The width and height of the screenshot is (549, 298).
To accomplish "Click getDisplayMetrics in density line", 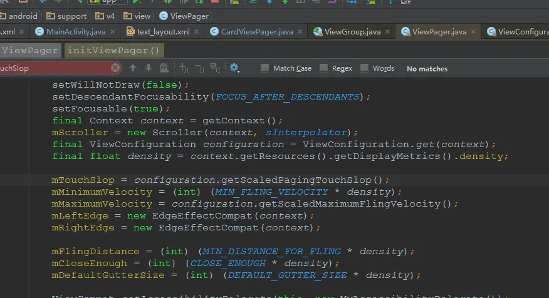I will pyautogui.click(x=387, y=157).
